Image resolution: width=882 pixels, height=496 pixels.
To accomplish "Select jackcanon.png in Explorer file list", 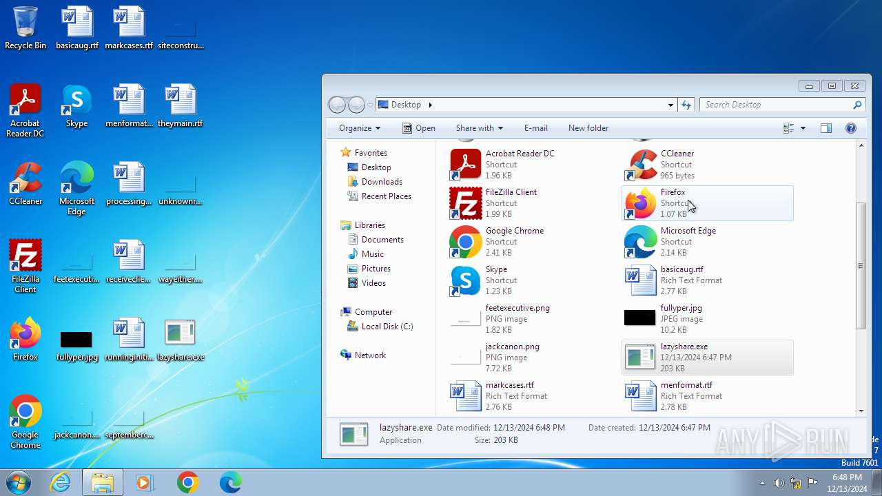I will click(x=534, y=358).
